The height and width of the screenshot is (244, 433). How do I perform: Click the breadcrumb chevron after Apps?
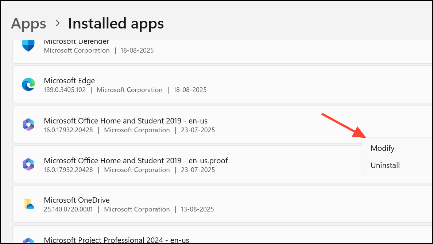click(57, 23)
